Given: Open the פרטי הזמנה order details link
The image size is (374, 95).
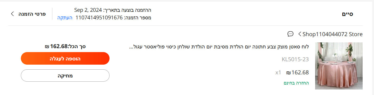Looking at the screenshot, I should [x=32, y=14].
